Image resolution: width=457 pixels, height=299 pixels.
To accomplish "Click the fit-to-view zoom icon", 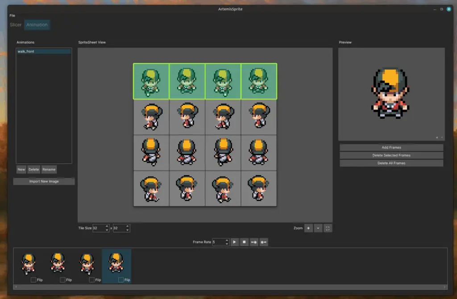I will click(x=328, y=228).
